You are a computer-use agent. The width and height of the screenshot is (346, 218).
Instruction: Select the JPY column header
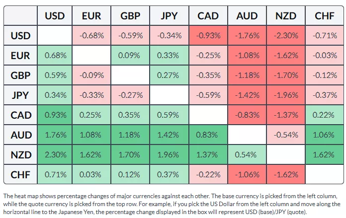[170, 16]
